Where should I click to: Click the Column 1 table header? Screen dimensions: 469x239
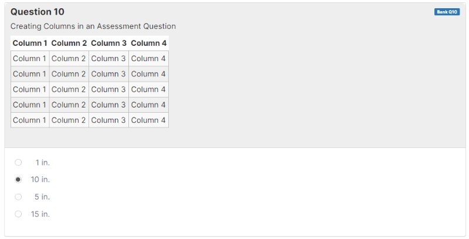[30, 43]
